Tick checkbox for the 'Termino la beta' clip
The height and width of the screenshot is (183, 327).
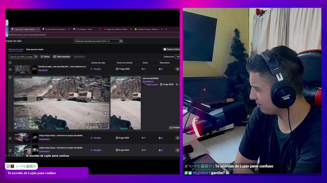point(10,69)
